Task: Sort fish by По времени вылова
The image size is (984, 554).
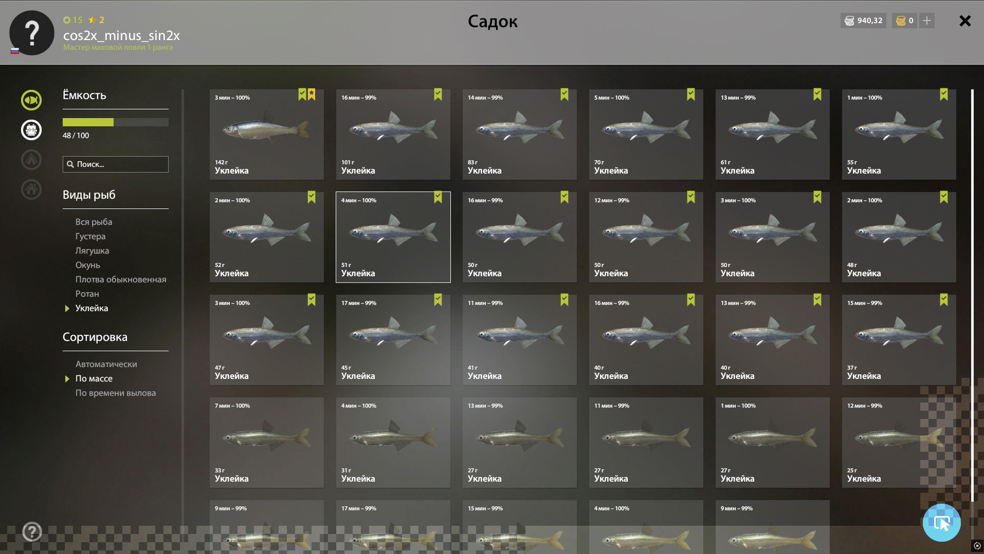Action: [116, 393]
